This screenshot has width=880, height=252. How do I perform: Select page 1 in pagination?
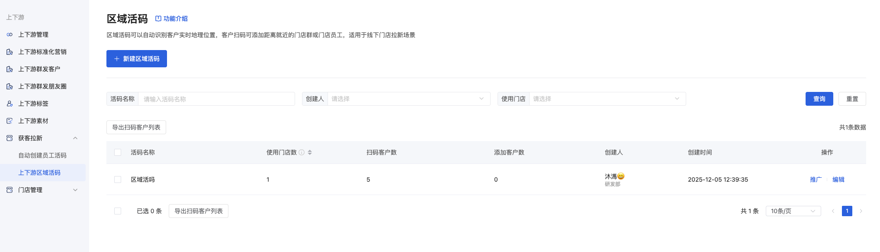(847, 211)
